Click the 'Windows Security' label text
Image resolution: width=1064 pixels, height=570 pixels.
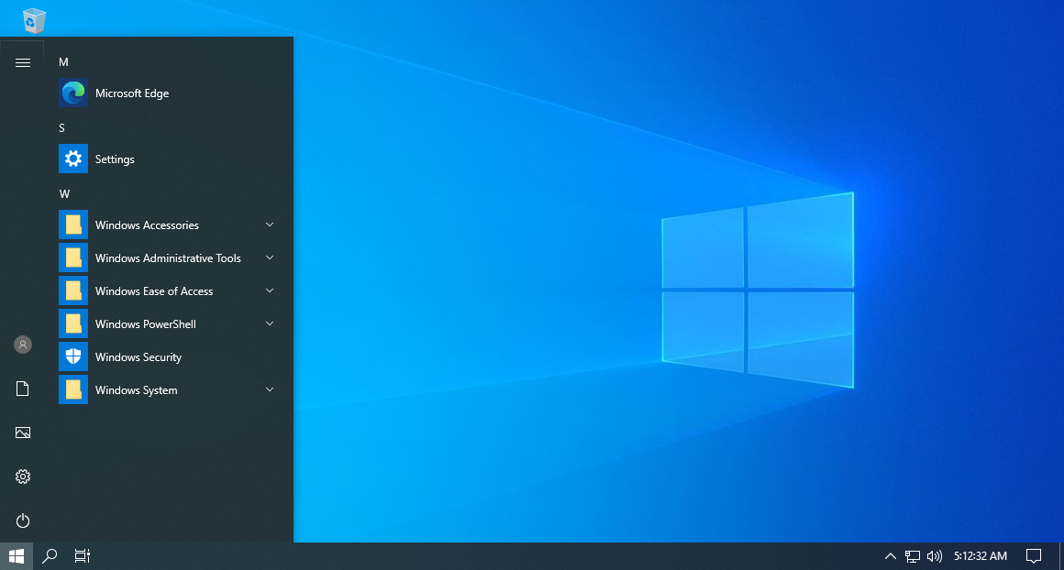point(139,357)
